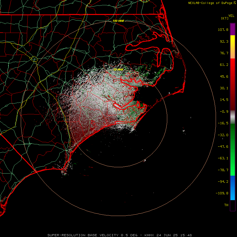
Task: Click the 61.2 velocity scale value
Action: [x=224, y=65]
